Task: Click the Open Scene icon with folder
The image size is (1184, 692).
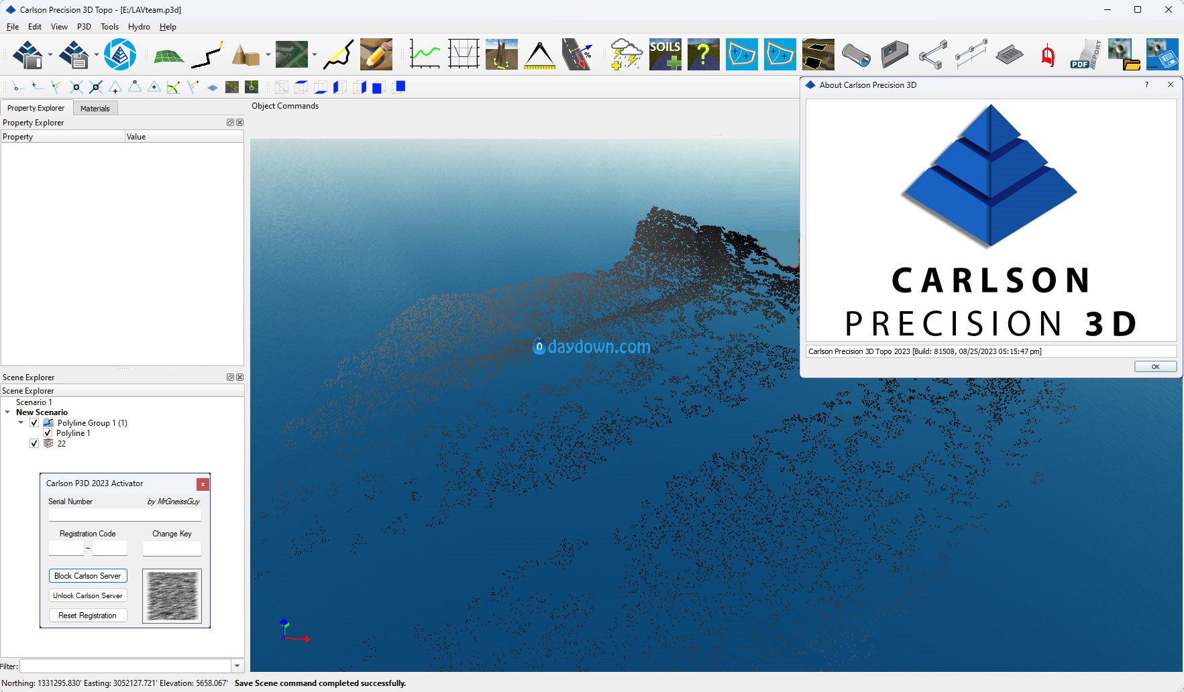Action: point(28,54)
